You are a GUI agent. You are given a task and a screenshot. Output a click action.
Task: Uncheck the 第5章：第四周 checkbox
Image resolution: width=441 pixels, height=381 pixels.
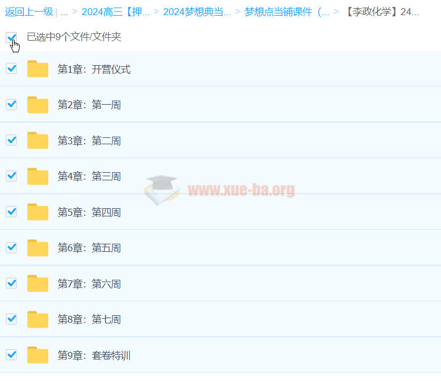coord(12,212)
